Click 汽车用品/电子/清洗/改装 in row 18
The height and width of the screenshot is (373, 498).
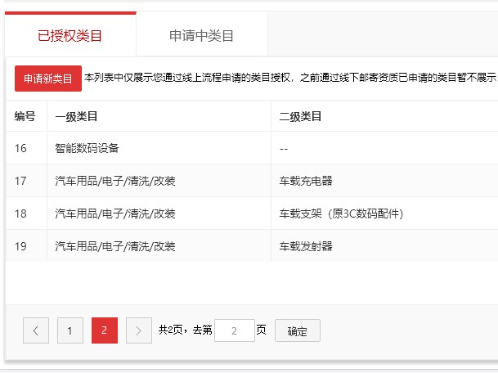pyautogui.click(x=115, y=213)
